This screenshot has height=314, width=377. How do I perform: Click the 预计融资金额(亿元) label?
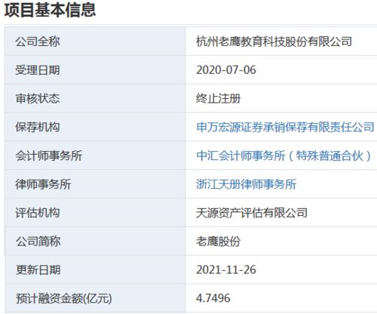click(x=64, y=298)
